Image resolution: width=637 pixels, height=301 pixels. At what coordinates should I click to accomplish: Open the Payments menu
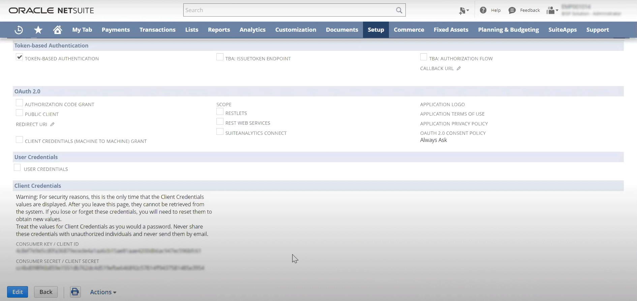click(x=116, y=30)
